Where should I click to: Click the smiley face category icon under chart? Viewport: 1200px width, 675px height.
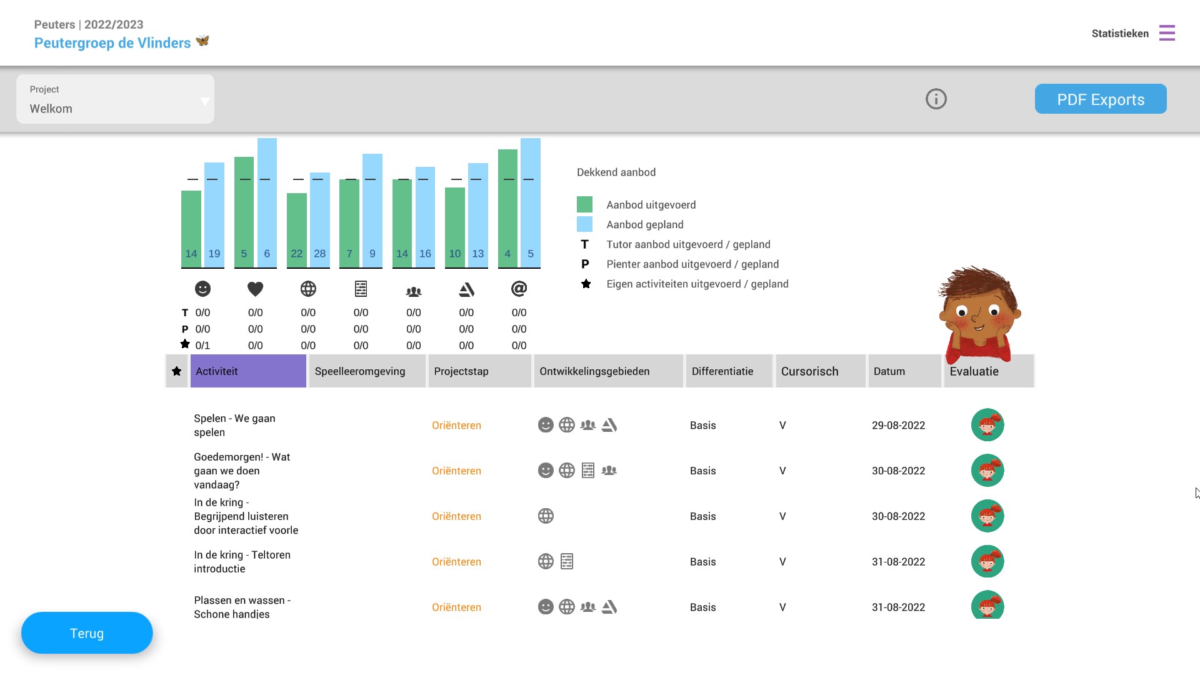(202, 289)
